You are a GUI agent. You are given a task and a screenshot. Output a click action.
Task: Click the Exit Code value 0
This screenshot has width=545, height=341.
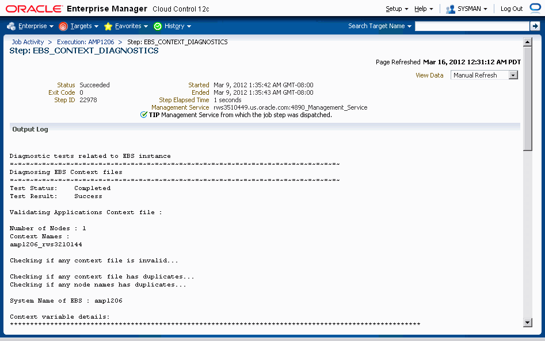tap(81, 92)
